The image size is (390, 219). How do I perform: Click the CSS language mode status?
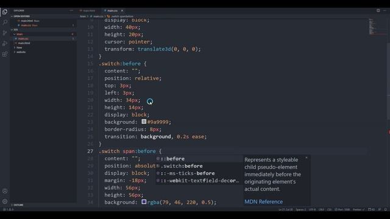point(329,209)
